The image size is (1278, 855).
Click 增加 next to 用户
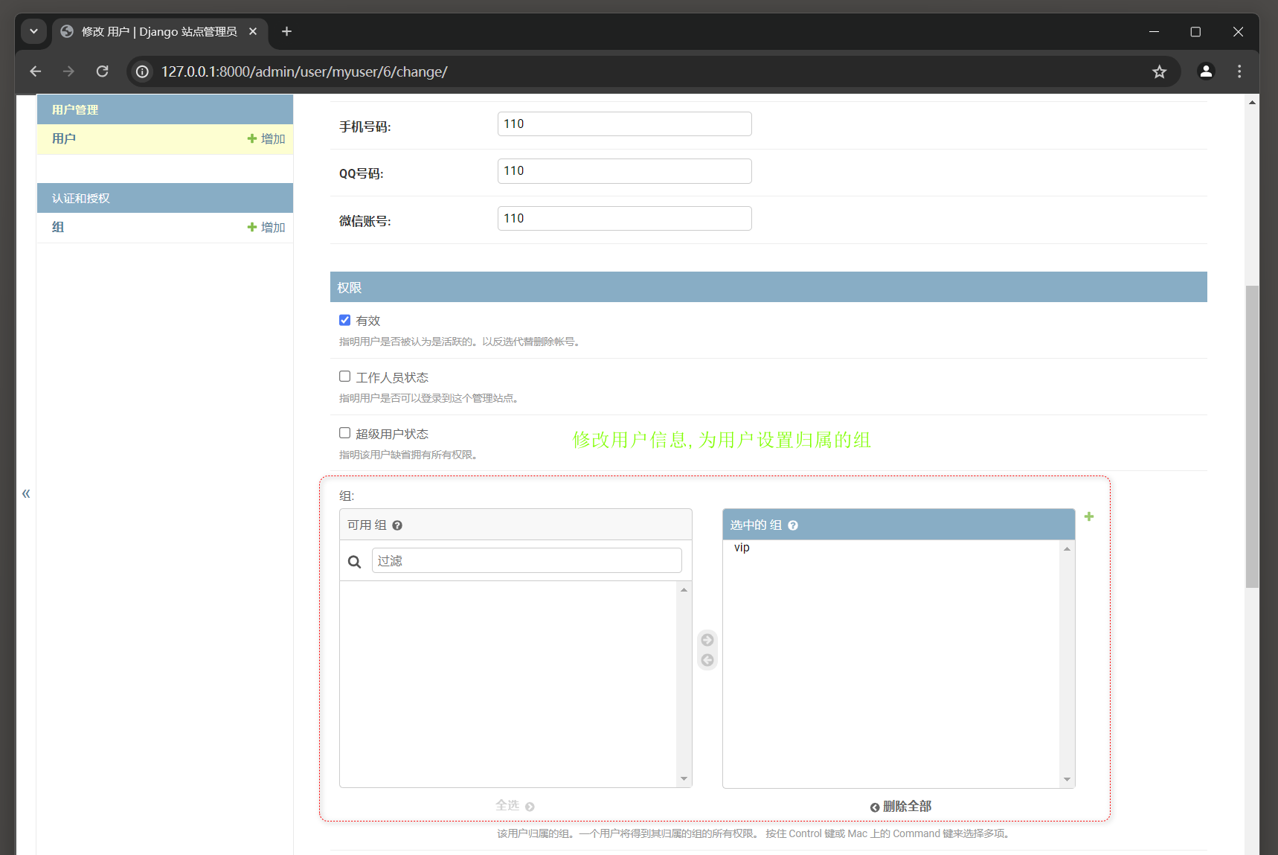point(266,138)
